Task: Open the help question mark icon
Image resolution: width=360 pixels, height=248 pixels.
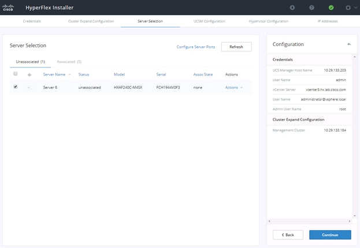Action: [311, 7]
